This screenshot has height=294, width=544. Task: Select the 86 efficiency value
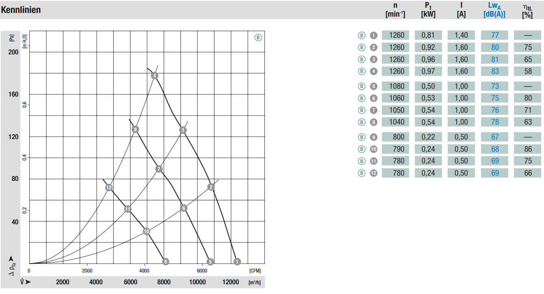tap(528, 149)
